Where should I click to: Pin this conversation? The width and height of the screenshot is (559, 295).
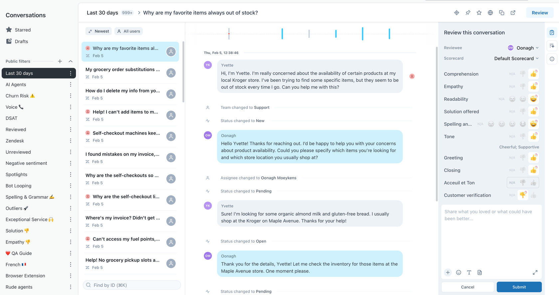tap(468, 12)
